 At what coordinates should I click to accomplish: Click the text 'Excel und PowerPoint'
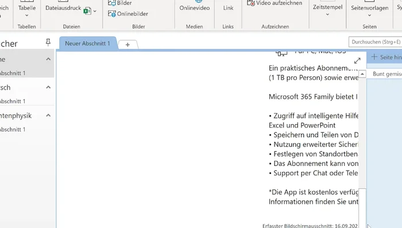click(x=302, y=125)
